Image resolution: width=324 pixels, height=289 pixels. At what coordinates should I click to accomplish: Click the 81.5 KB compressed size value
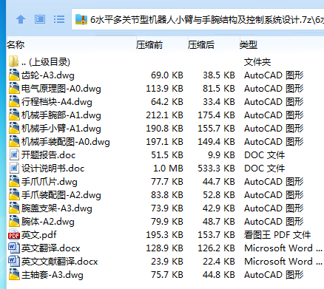pos(219,89)
